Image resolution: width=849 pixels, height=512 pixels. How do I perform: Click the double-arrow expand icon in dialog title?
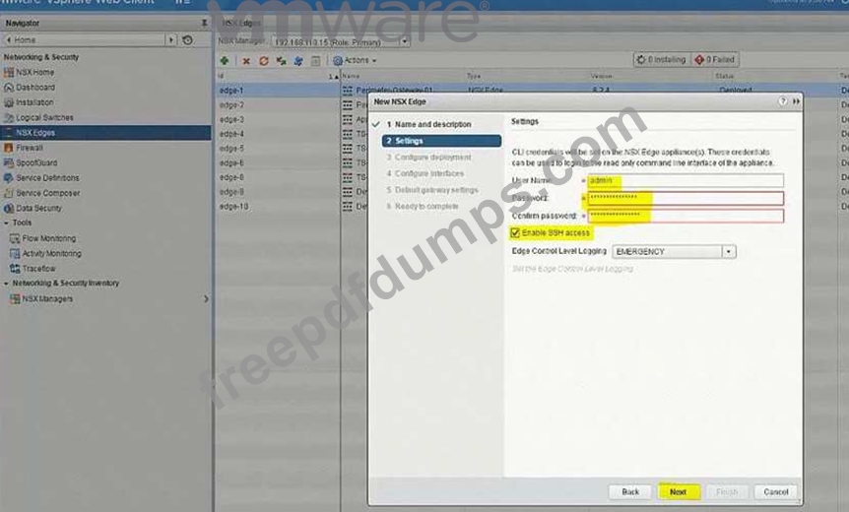point(796,101)
